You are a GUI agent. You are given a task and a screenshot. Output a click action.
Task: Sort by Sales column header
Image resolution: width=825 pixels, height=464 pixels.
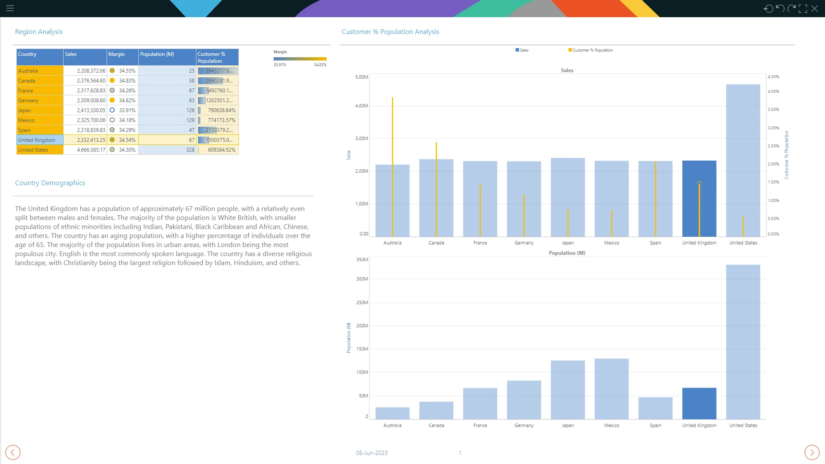click(x=85, y=57)
